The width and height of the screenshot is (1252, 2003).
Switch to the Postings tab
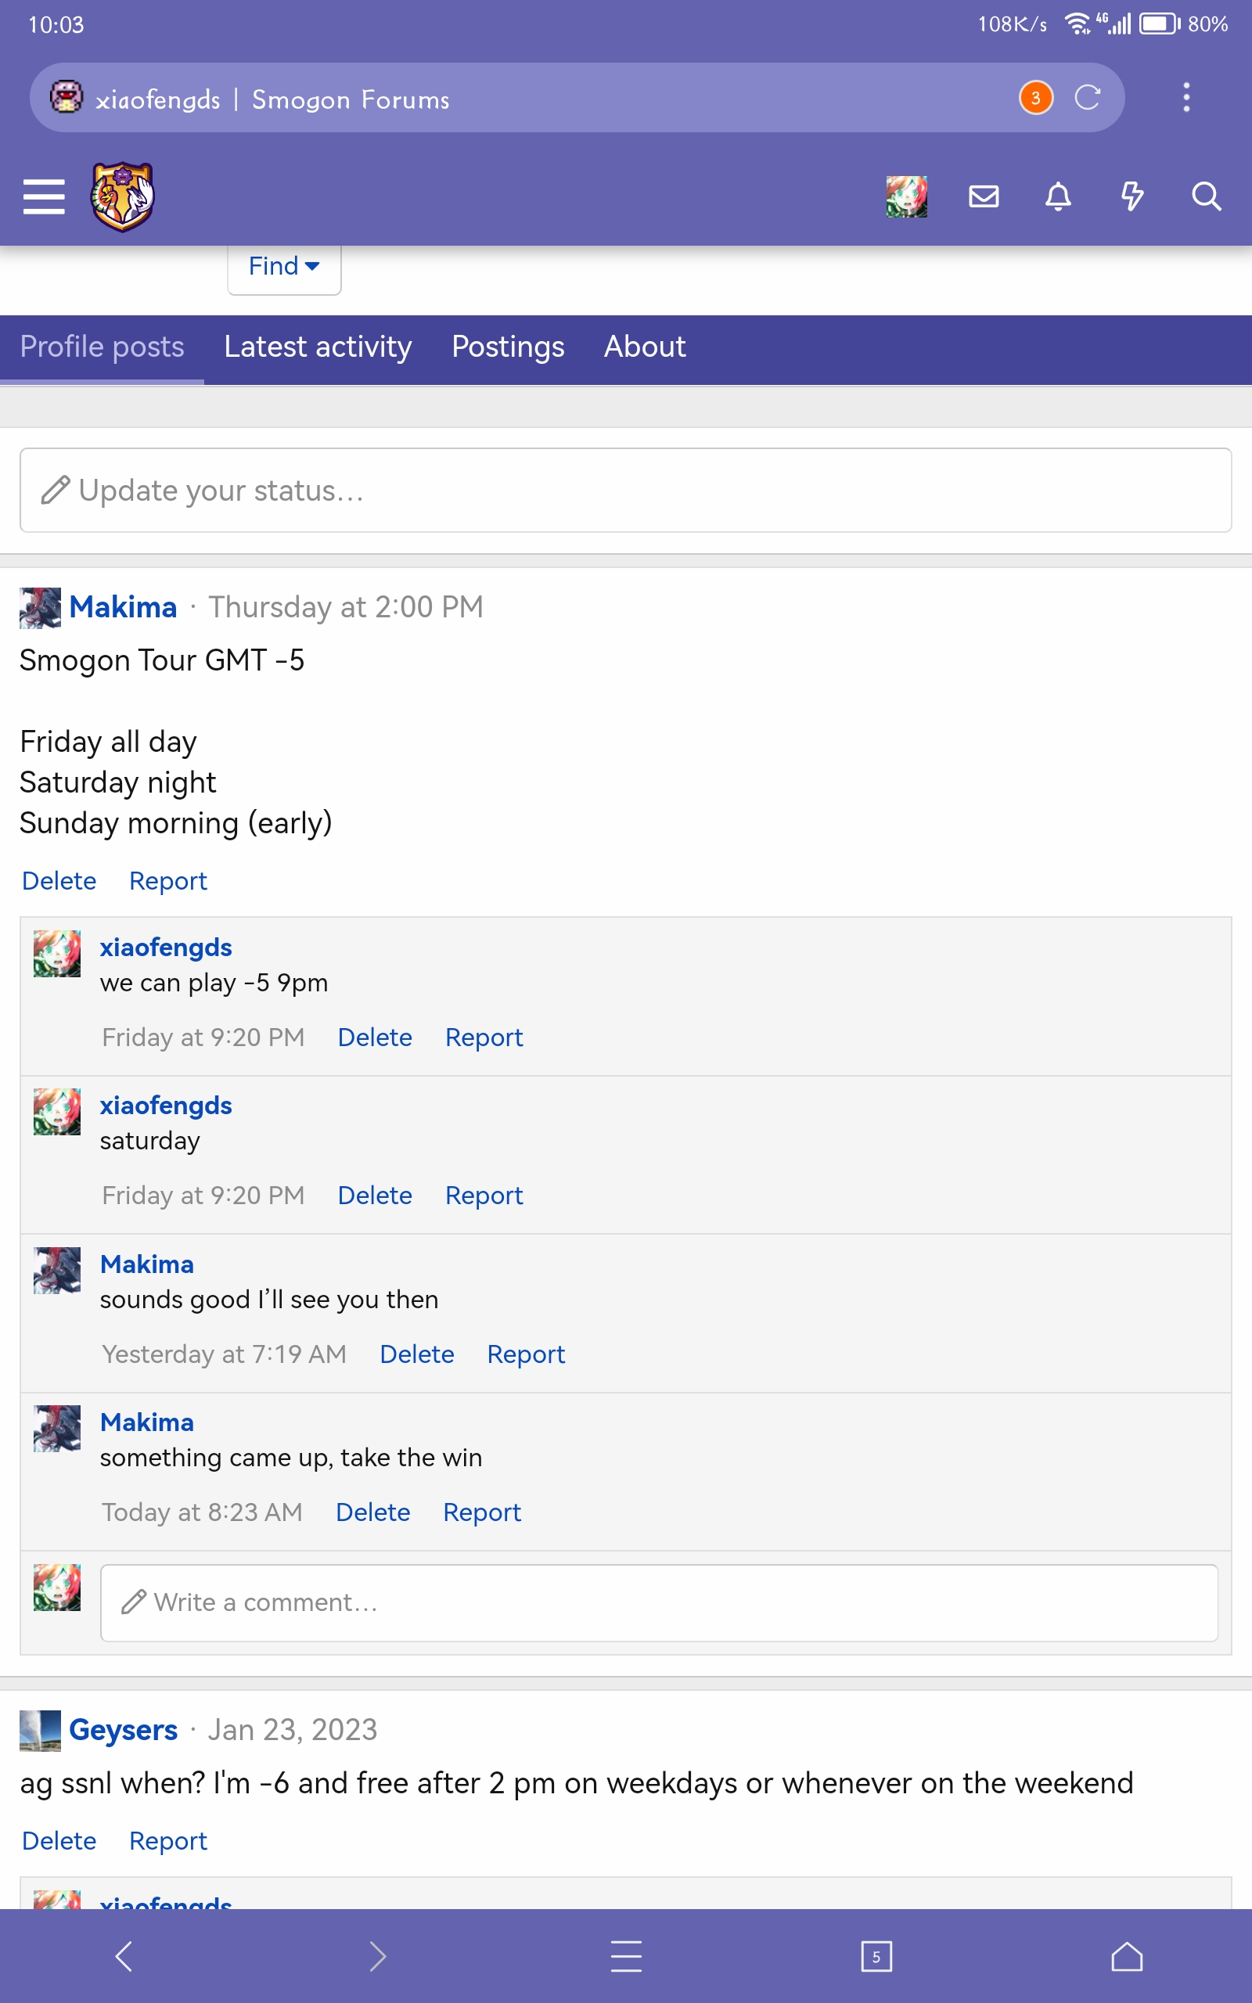point(508,347)
